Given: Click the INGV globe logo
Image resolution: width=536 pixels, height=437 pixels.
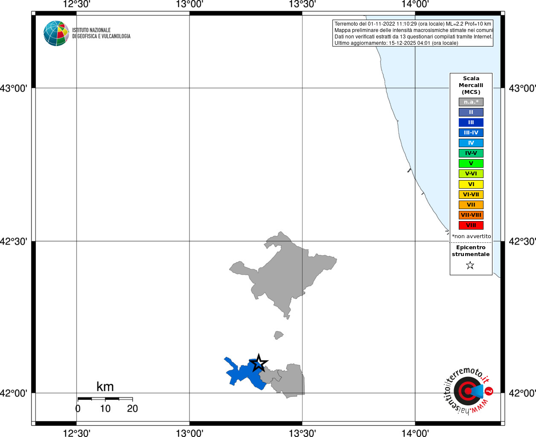Looking at the screenshot, I should click(x=56, y=33).
